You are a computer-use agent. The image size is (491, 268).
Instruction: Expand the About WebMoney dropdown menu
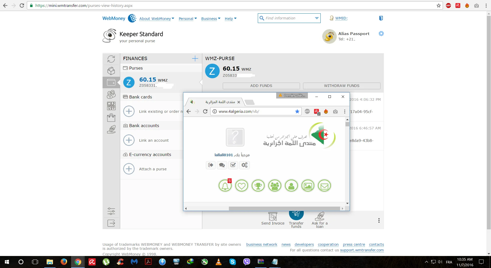(x=157, y=19)
